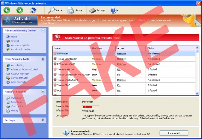Click the Custom Scan icon
Screen dimensions: 202x139
coord(8,106)
